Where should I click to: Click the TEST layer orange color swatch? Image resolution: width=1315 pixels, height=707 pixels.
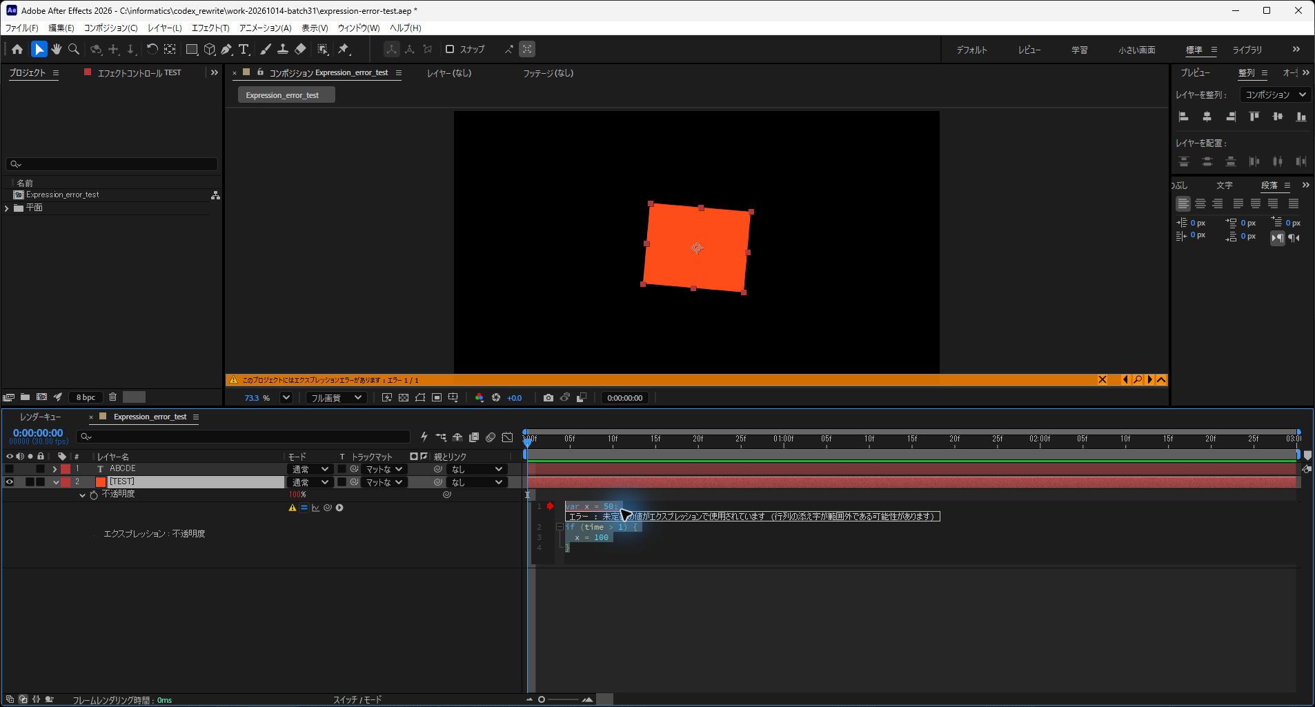[101, 482]
